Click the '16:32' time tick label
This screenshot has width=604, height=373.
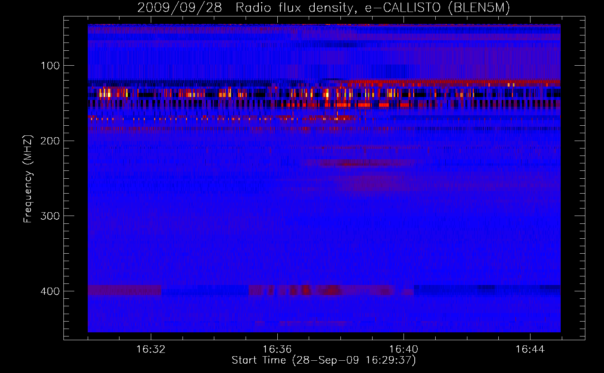pos(151,350)
